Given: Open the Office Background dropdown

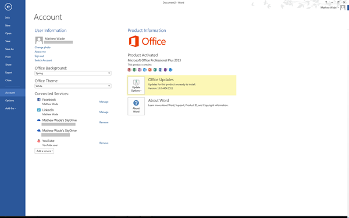Looking at the screenshot, I should 73,73.
